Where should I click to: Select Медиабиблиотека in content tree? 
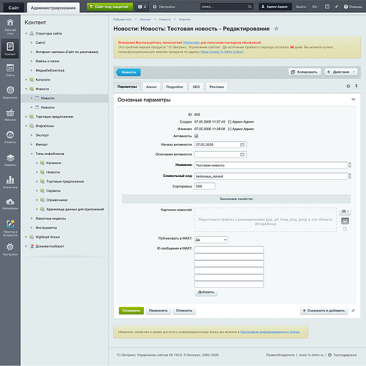[50, 71]
